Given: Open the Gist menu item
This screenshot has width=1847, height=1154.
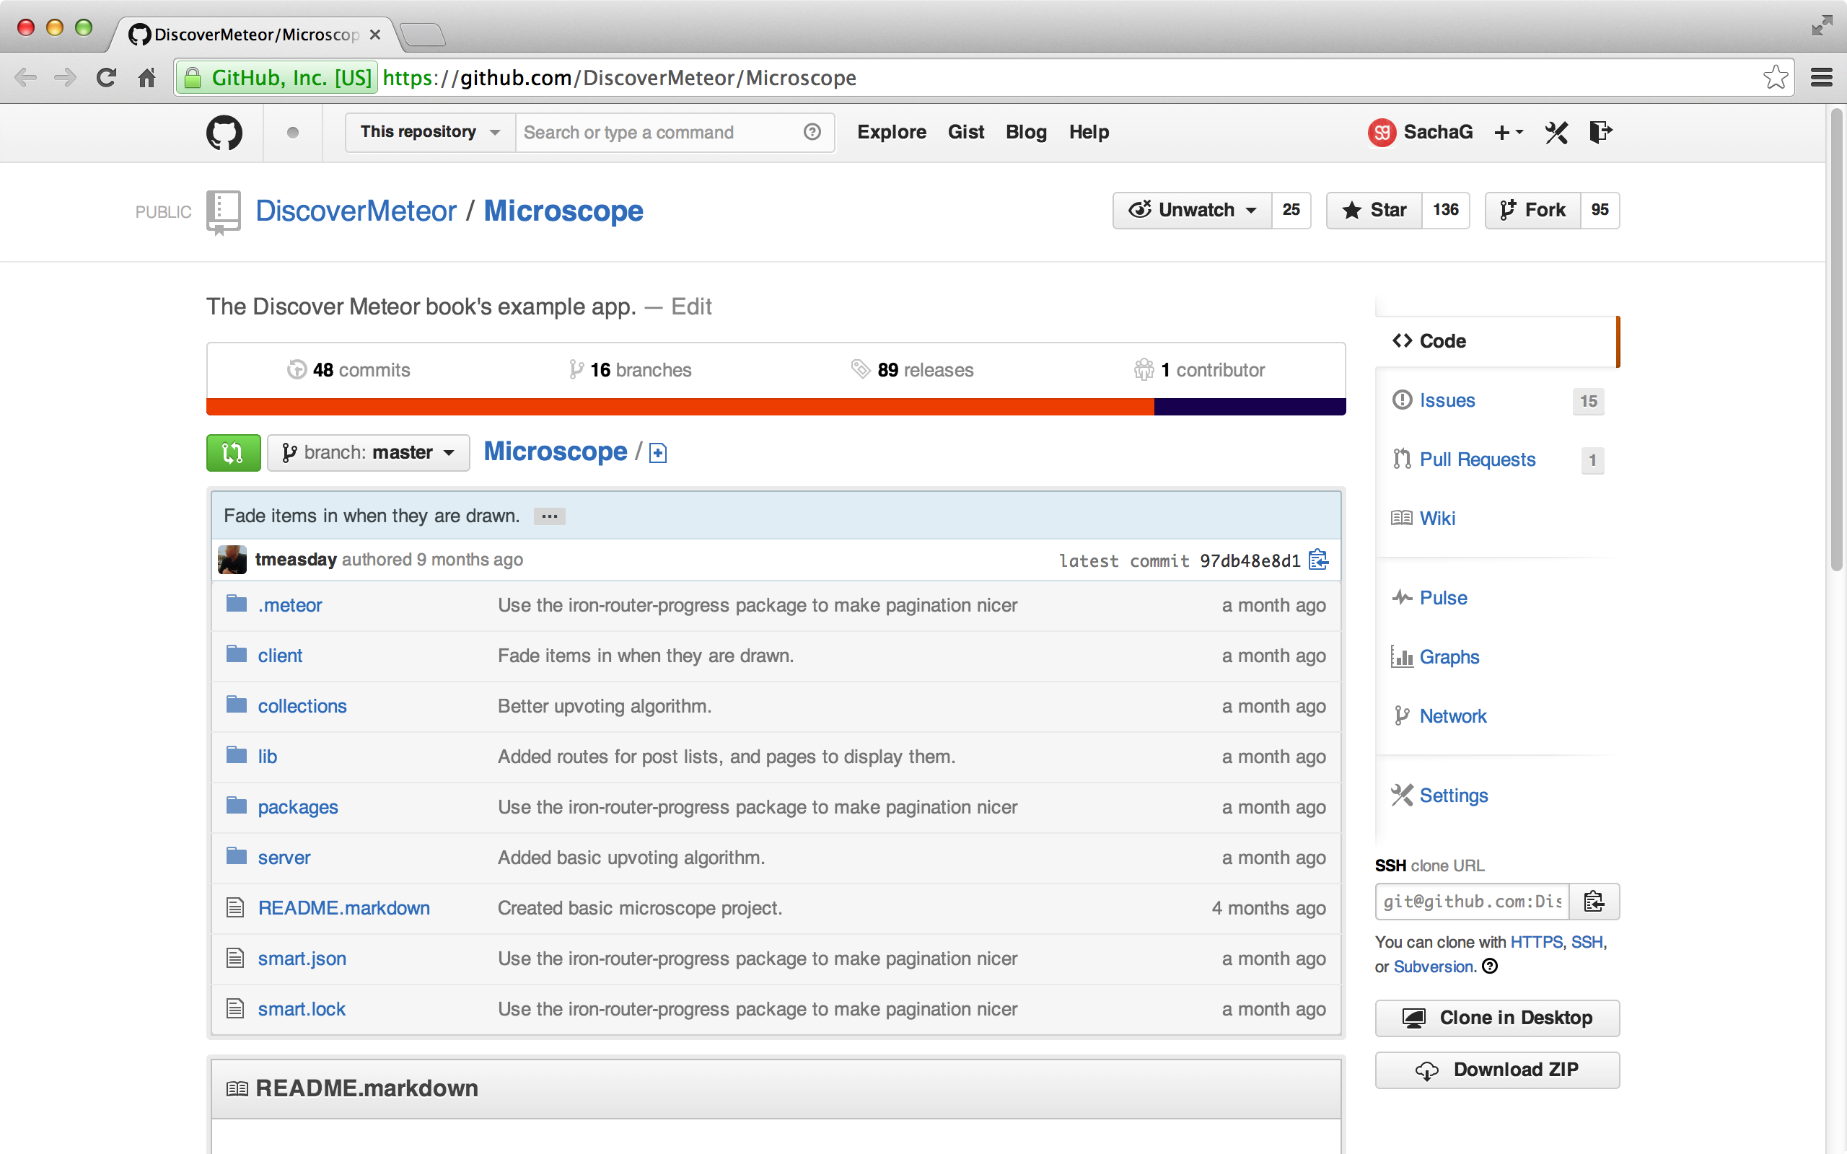Looking at the screenshot, I should 965,132.
